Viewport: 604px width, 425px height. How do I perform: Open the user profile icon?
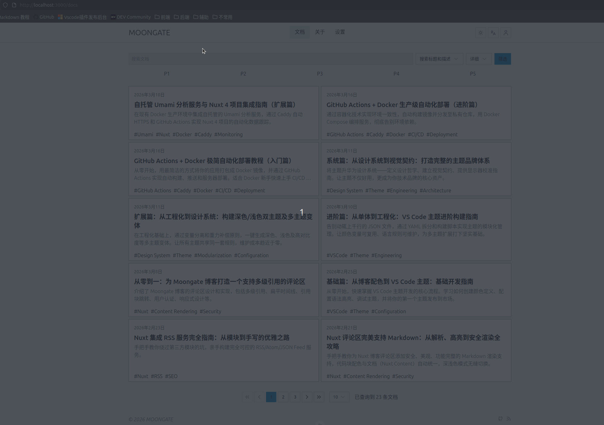pyautogui.click(x=506, y=33)
